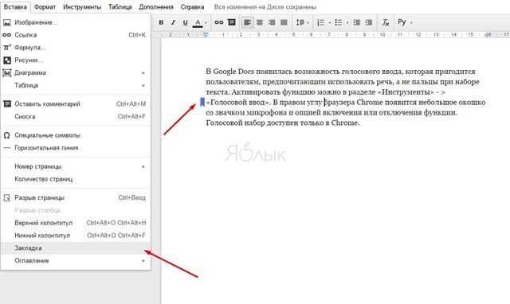Click the blue bookmark marker in document

pyautogui.click(x=202, y=103)
